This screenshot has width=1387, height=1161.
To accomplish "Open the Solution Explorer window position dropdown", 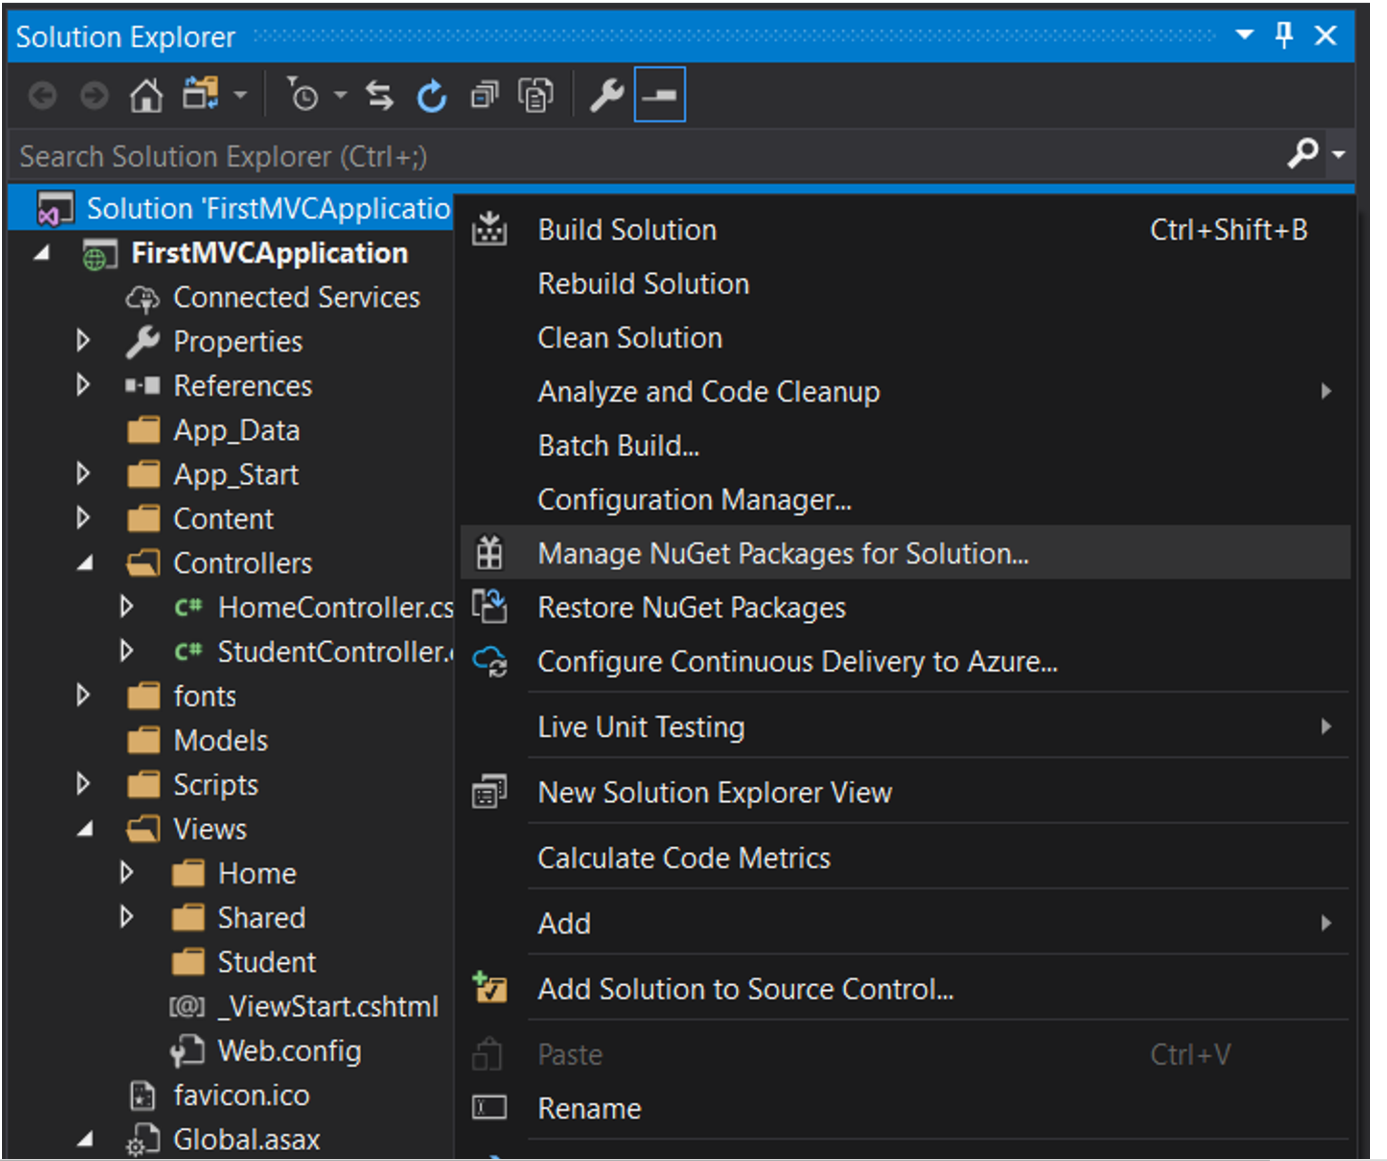I will point(1244,34).
